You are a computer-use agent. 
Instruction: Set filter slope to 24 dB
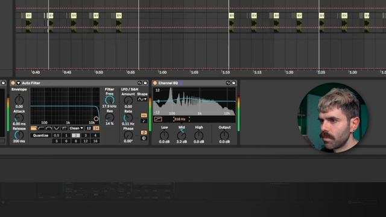(x=96, y=128)
